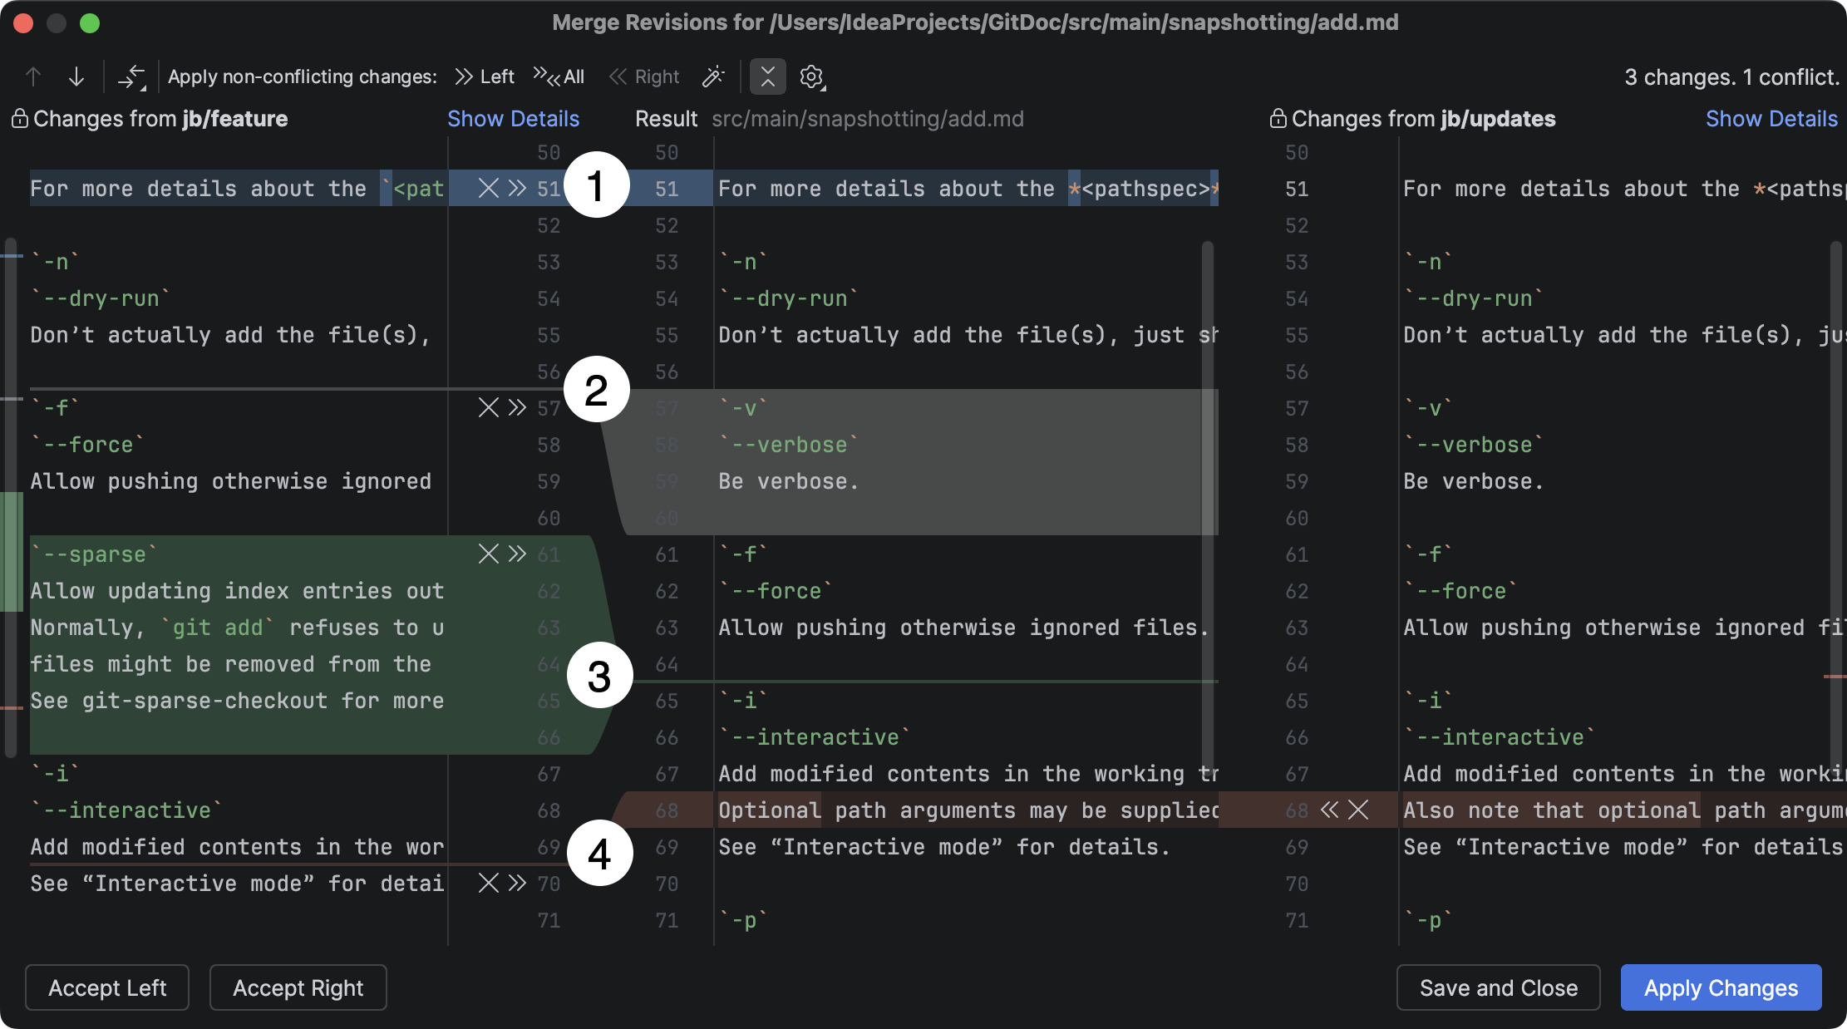
Task: Click the magic wand resolve conflicts icon
Action: click(713, 76)
